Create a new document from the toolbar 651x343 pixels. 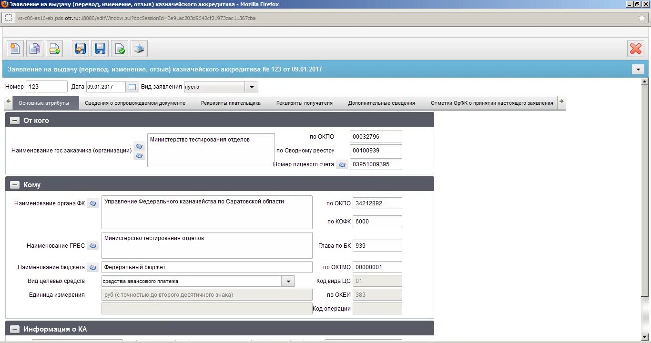click(15, 49)
